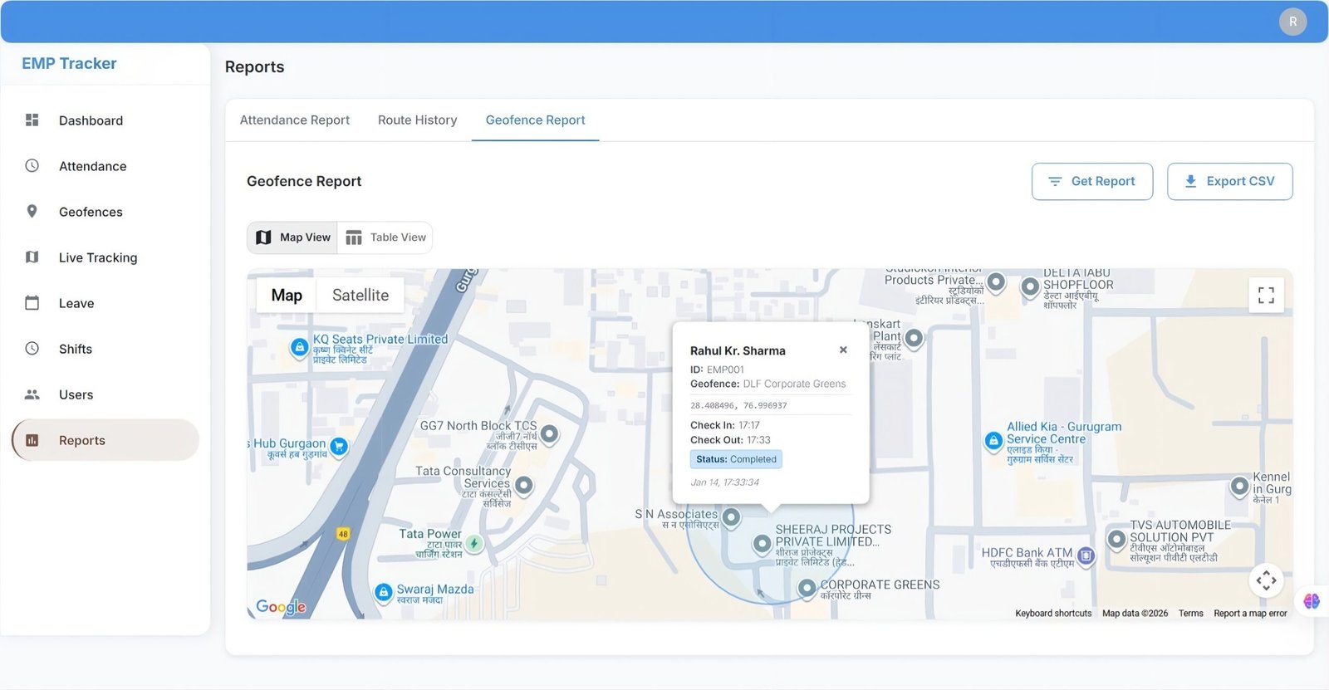This screenshot has height=690, width=1329.
Task: Click the HDFC Bank ATM map marker
Action: 1086,555
